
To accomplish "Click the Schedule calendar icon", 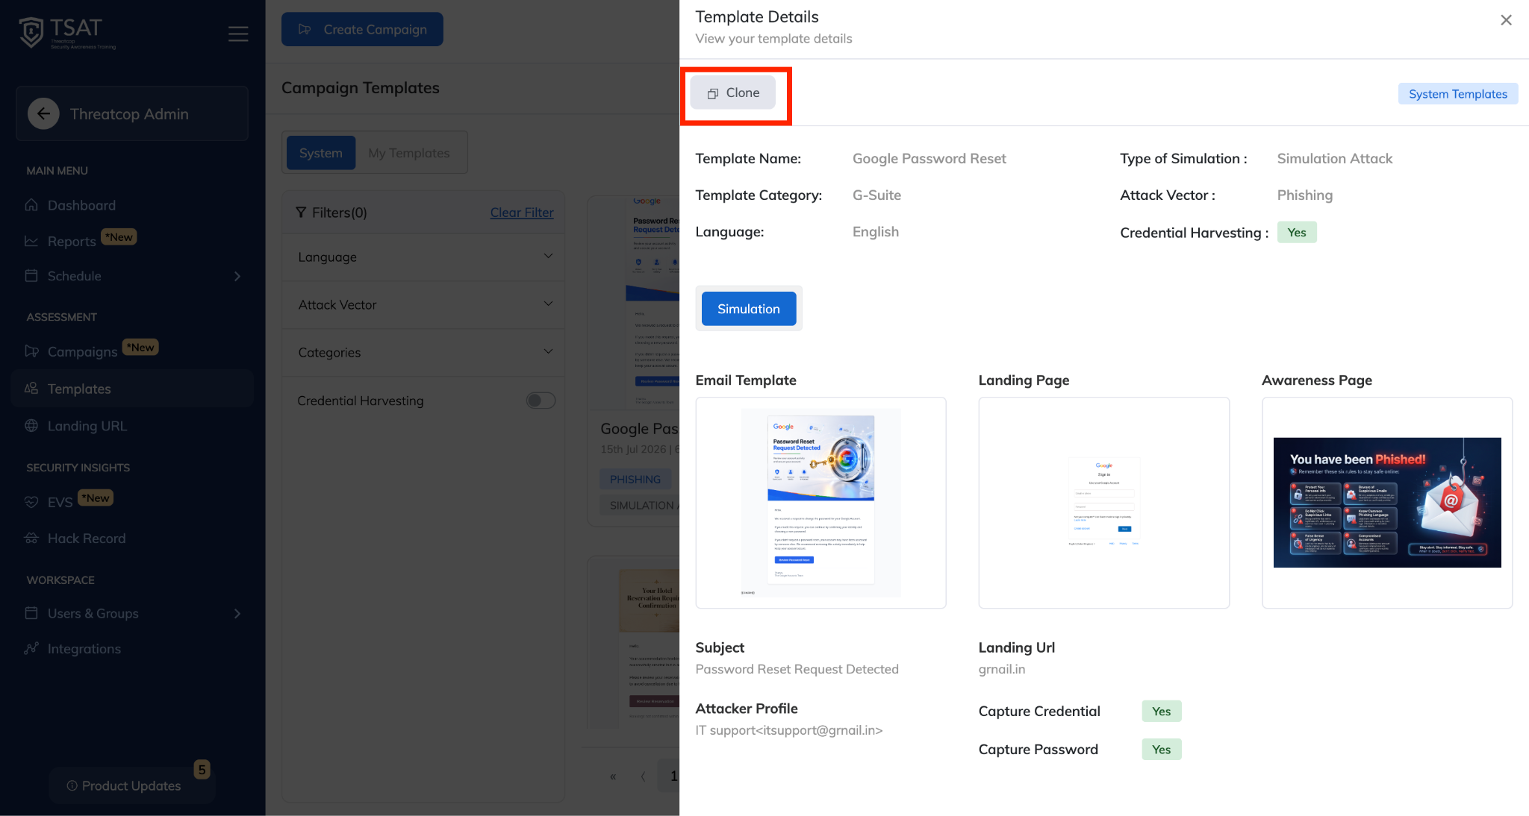I will click(x=31, y=276).
